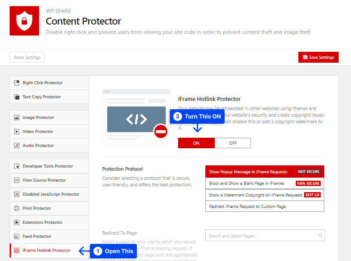Image resolution: width=351 pixels, height=261 pixels.
Task: Click the floppy disk icon on Save Settings
Action: 305,57
